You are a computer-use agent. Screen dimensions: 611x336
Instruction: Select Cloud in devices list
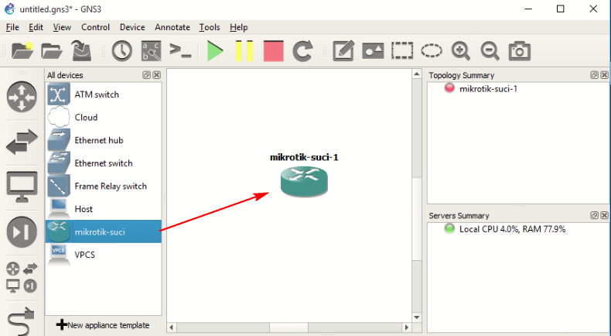point(104,118)
